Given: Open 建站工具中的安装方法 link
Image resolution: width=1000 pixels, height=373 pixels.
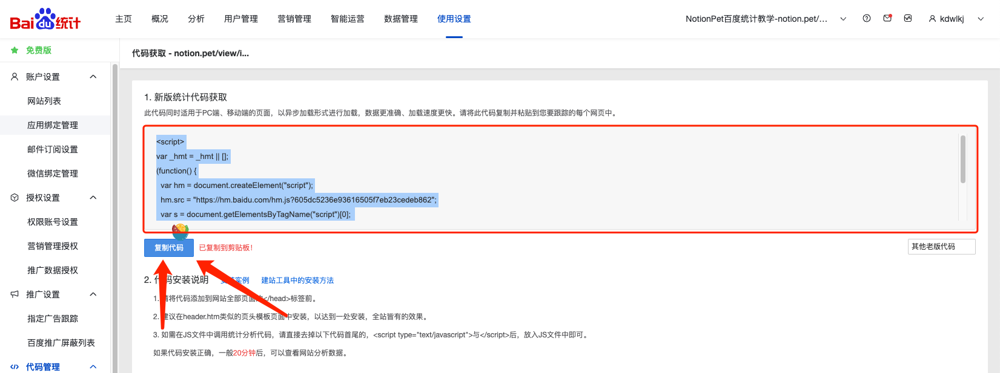Looking at the screenshot, I should (x=297, y=281).
